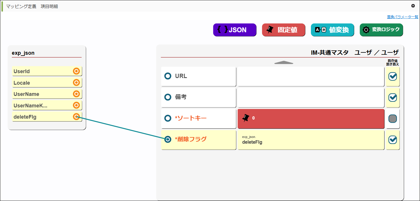The width and height of the screenshot is (420, 201).
Task: Click the purple JSON button
Action: [235, 30]
